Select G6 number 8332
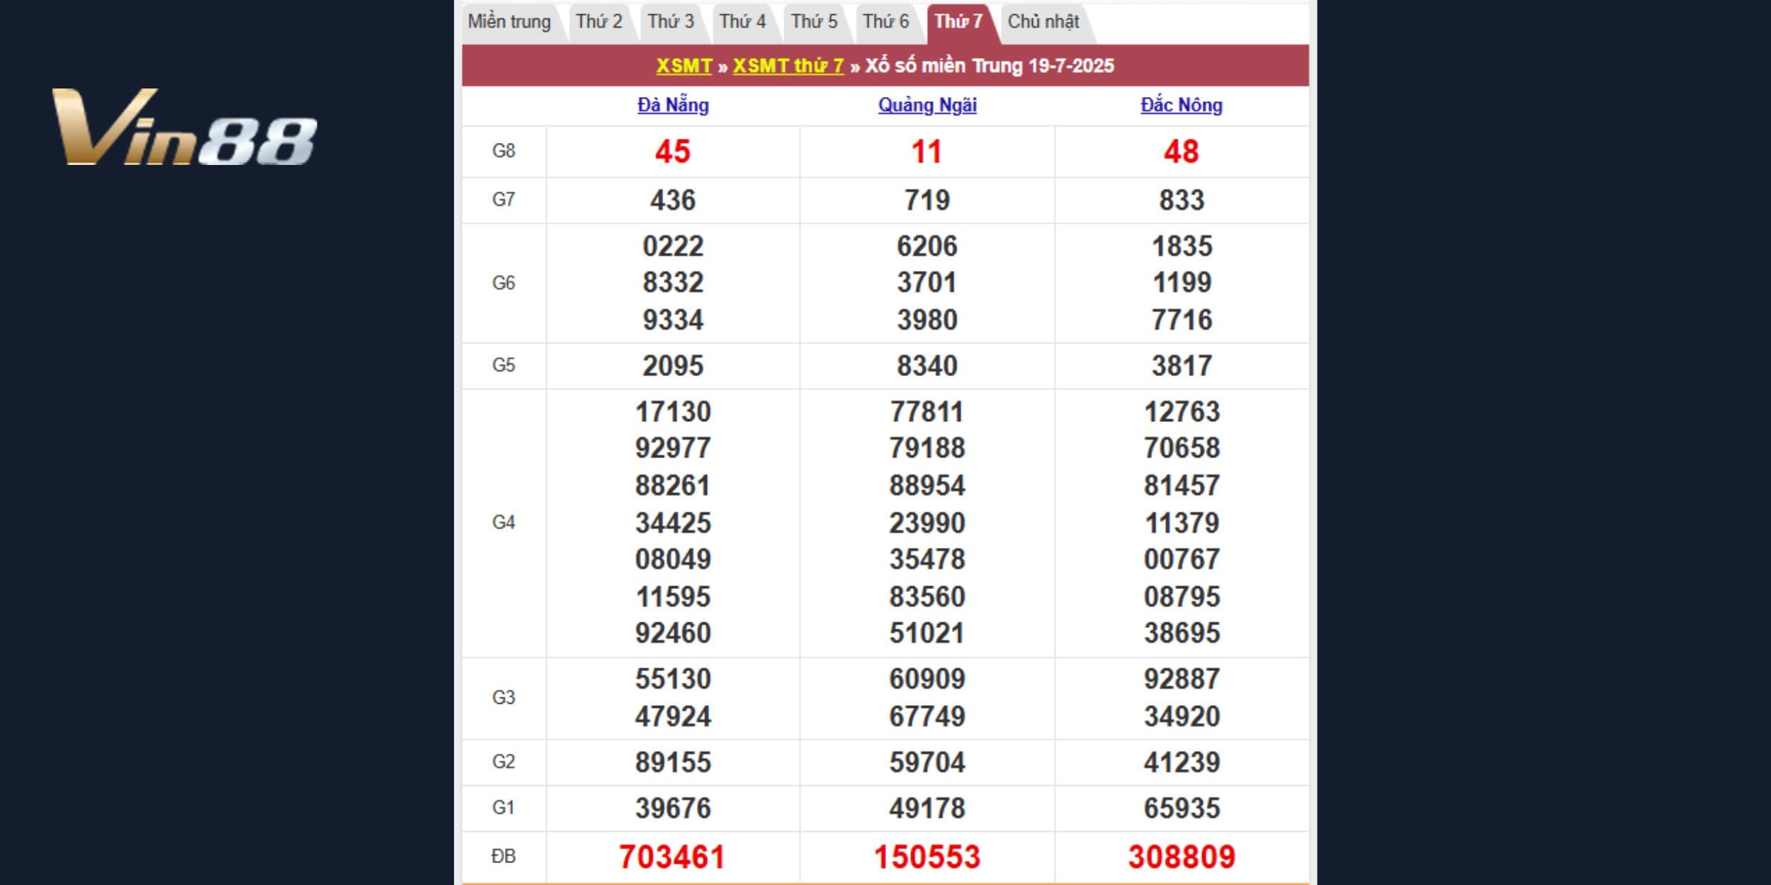 673,282
